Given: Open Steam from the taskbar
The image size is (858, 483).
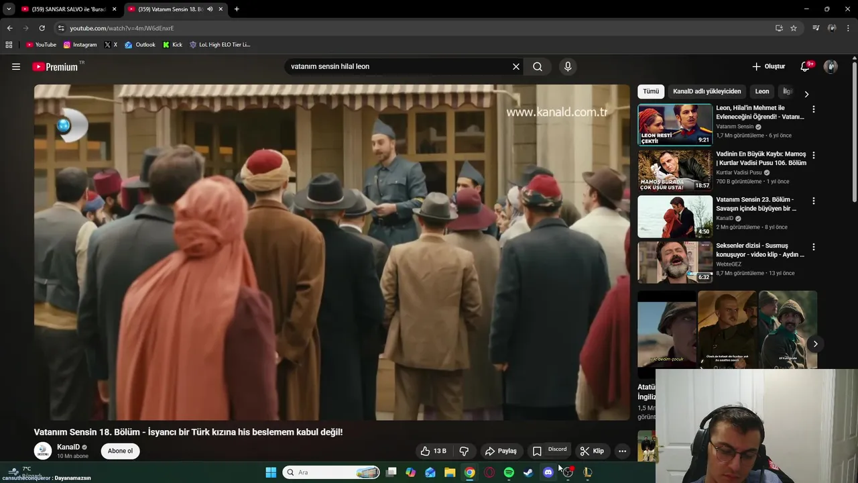Looking at the screenshot, I should 528,472.
